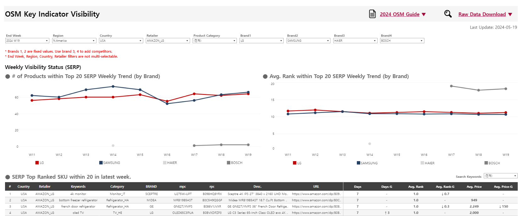The image size is (518, 216).
Task: Click the arrow after Raw Data Download
Action: point(510,14)
